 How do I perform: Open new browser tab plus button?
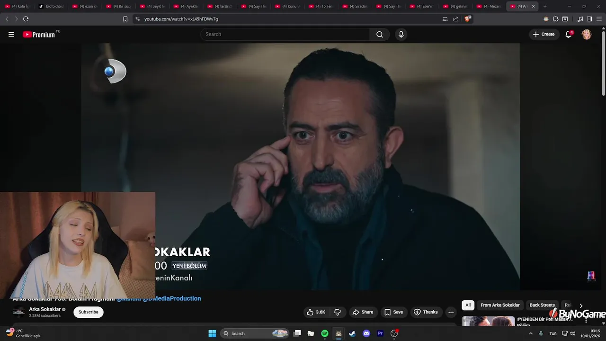pyautogui.click(x=545, y=6)
